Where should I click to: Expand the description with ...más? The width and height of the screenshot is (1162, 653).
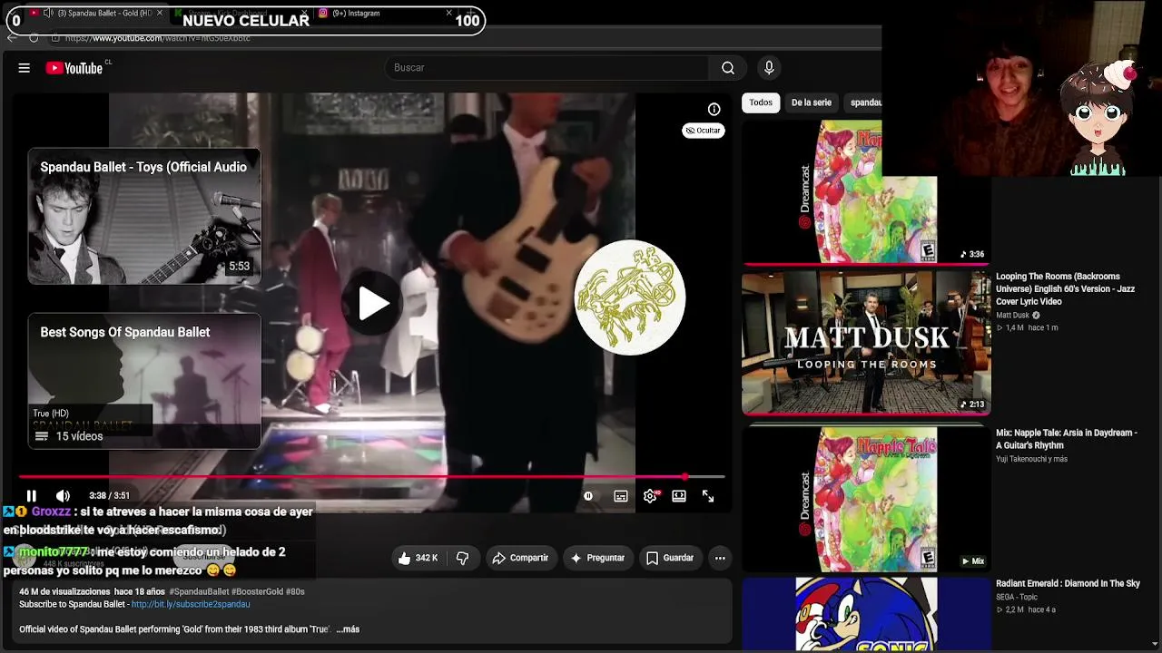coord(348,629)
